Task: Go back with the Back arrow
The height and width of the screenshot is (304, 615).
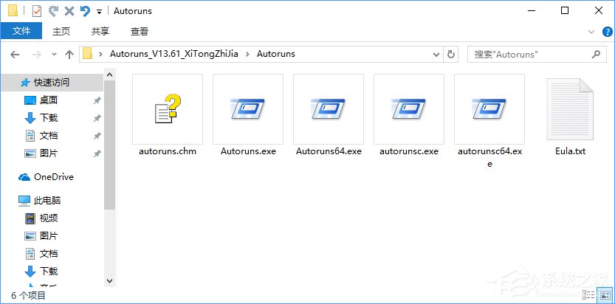Action: tap(15, 54)
